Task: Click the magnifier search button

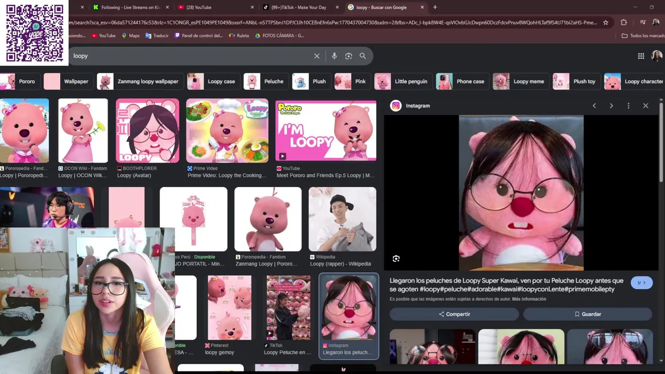Action: pos(363,56)
